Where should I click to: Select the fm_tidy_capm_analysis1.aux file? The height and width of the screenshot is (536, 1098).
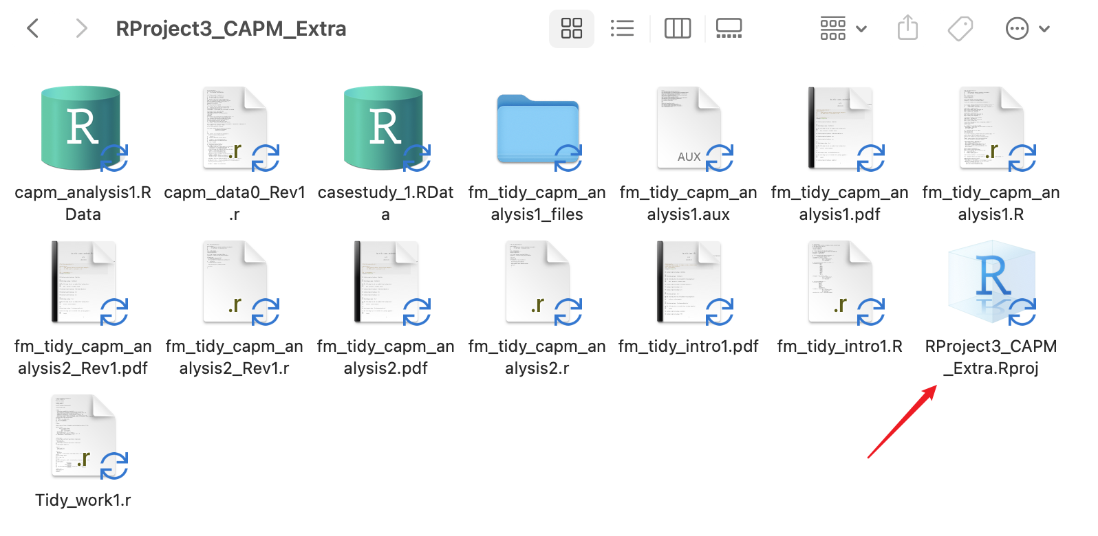click(x=688, y=128)
